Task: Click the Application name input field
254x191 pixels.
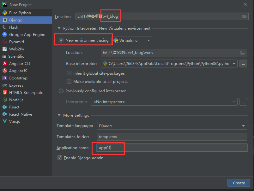Action: pyautogui.click(x=172, y=148)
